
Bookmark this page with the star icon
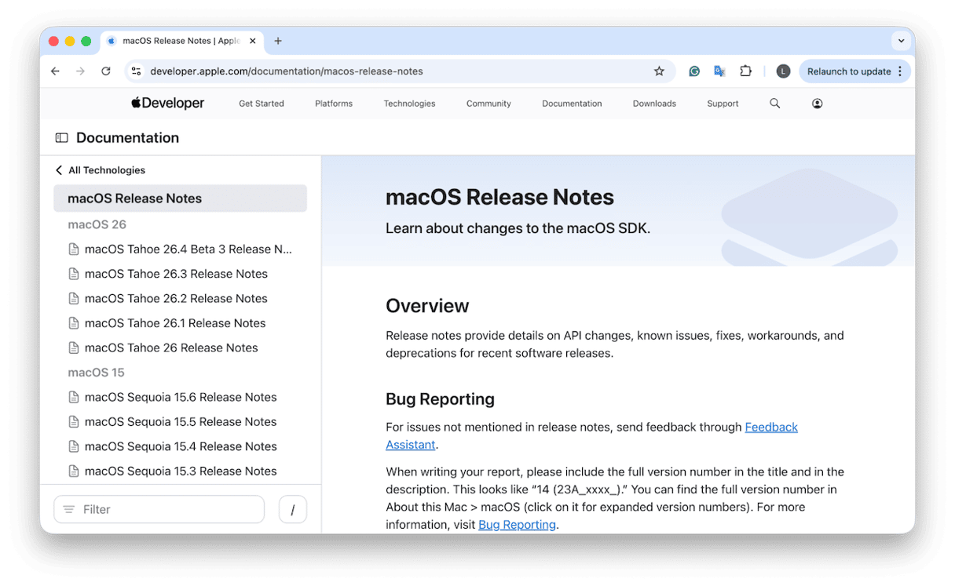coord(659,71)
